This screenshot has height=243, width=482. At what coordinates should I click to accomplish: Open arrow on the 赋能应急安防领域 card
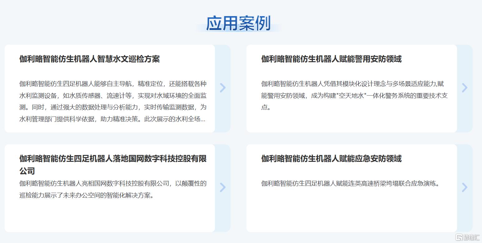click(465, 187)
